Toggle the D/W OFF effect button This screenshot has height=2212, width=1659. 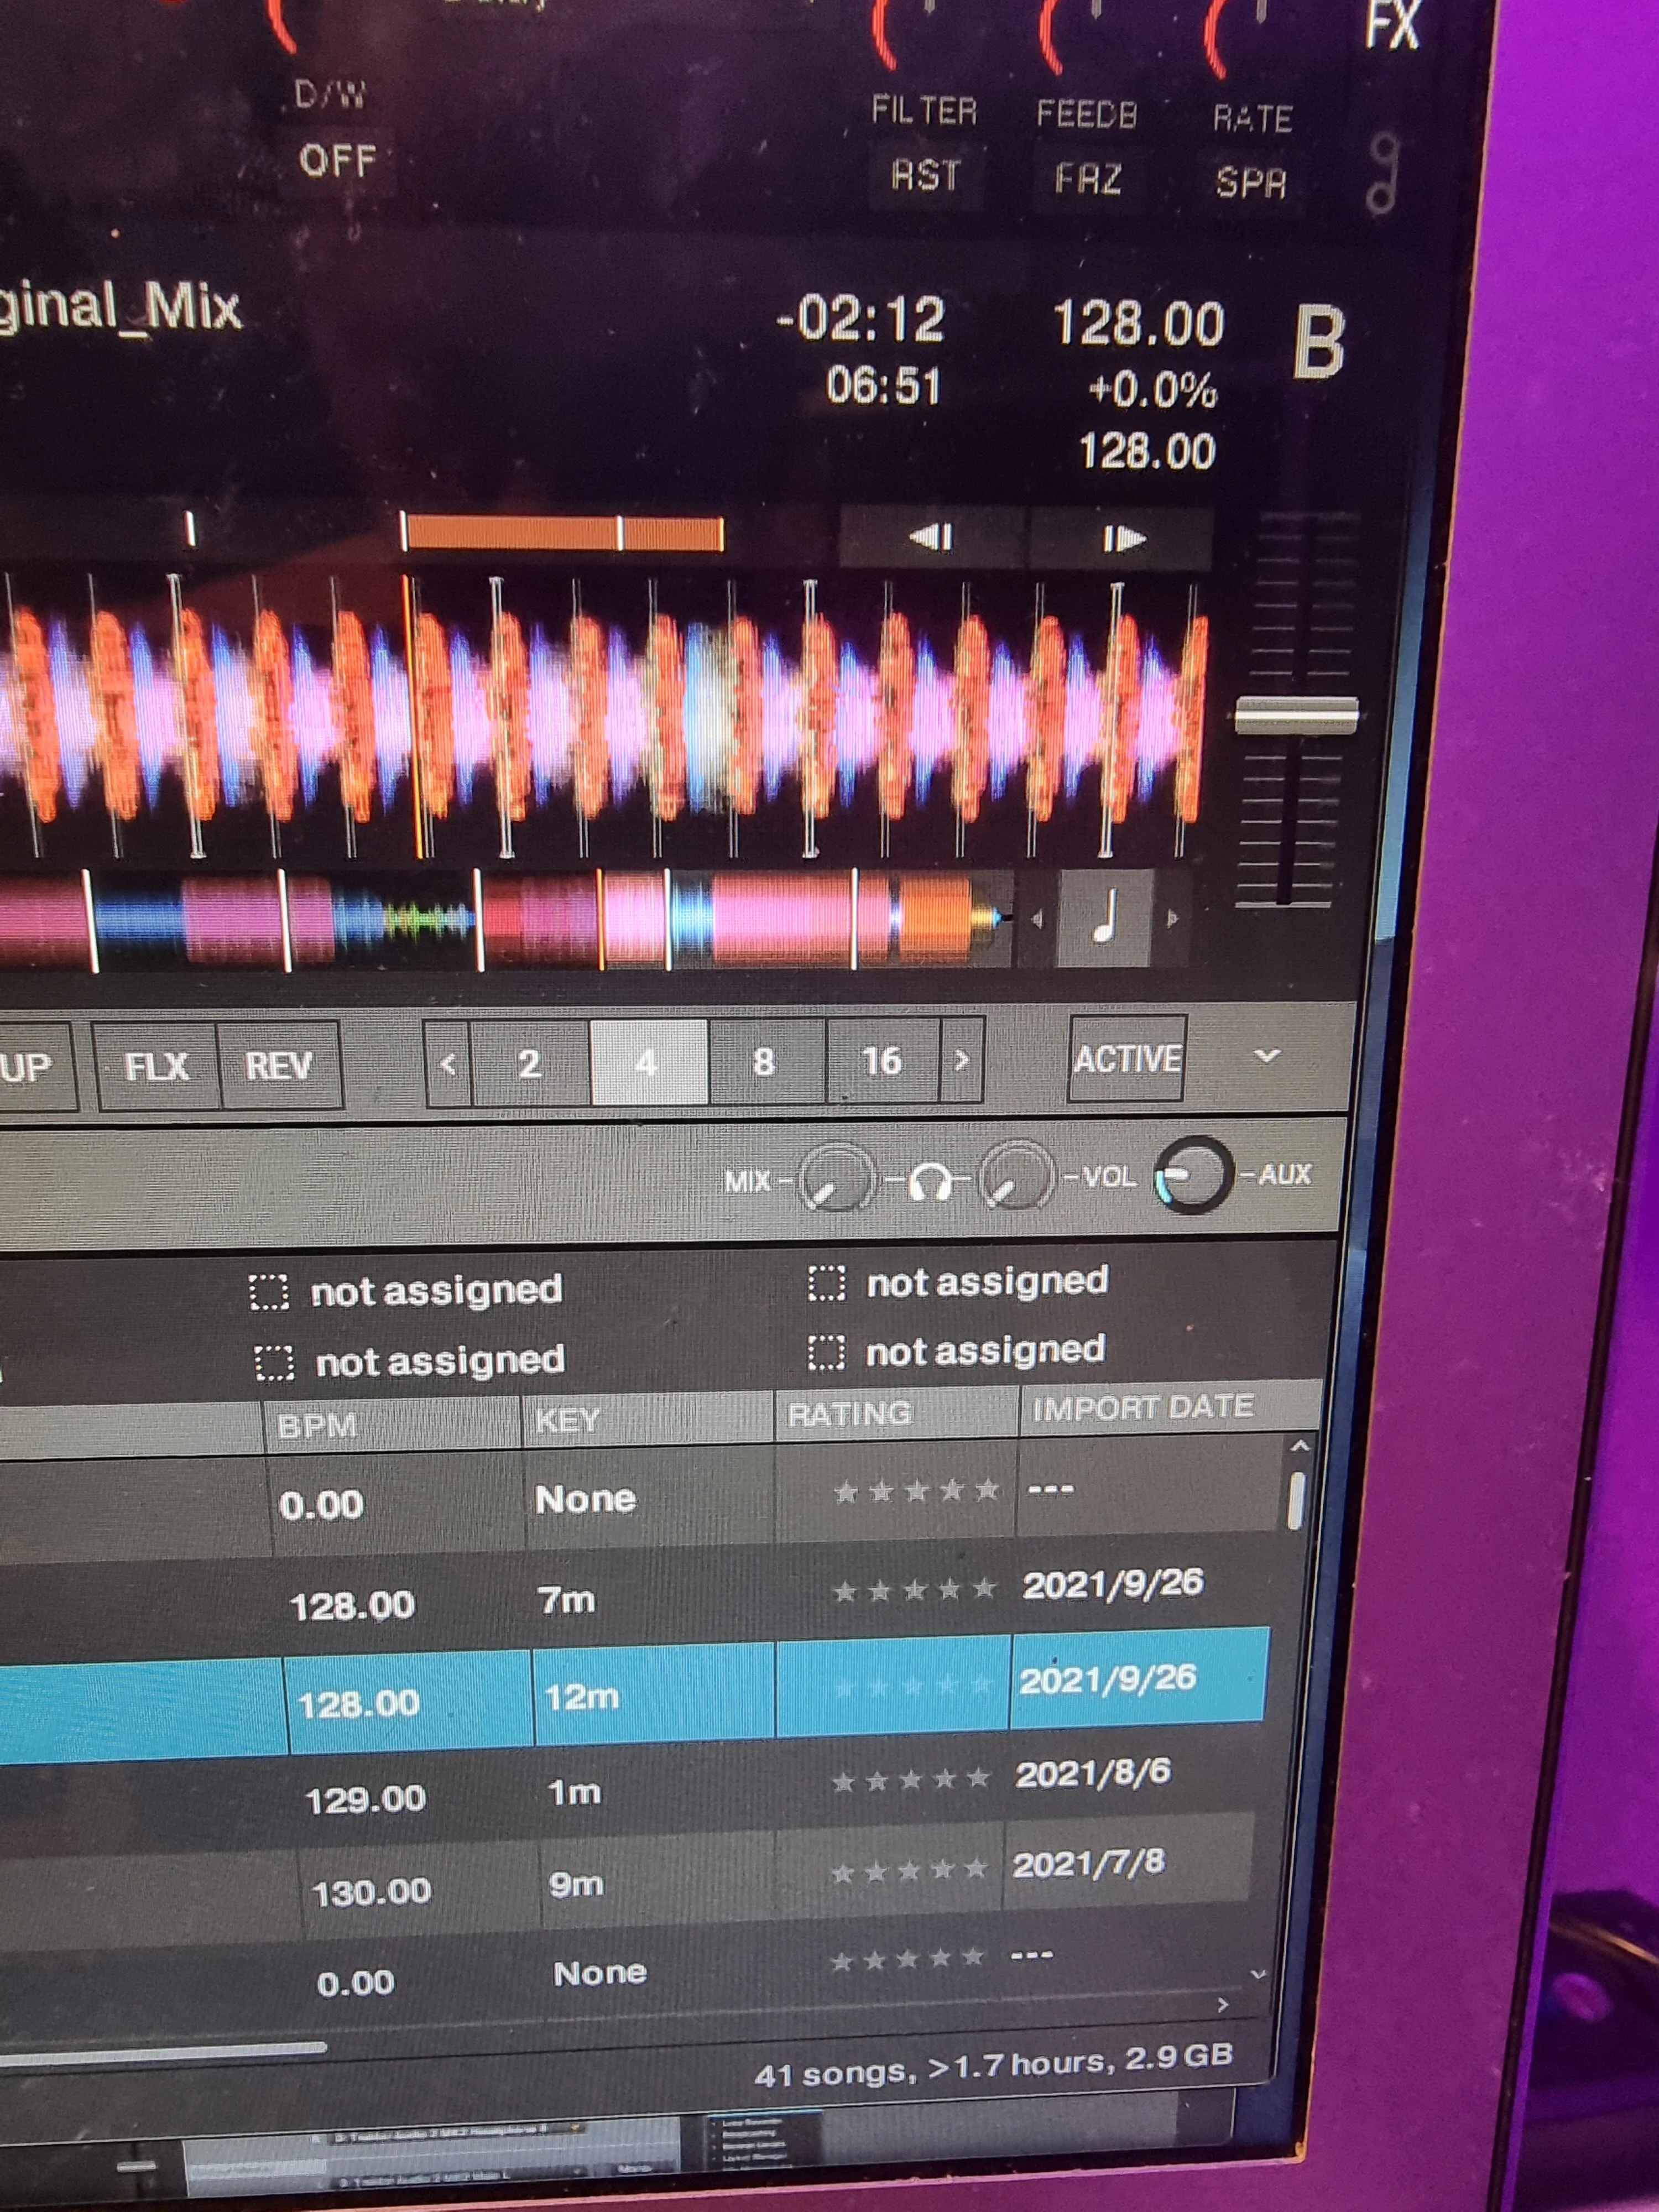pyautogui.click(x=338, y=160)
